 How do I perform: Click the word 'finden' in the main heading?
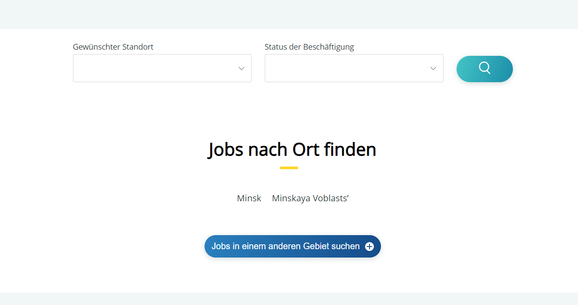click(x=350, y=149)
